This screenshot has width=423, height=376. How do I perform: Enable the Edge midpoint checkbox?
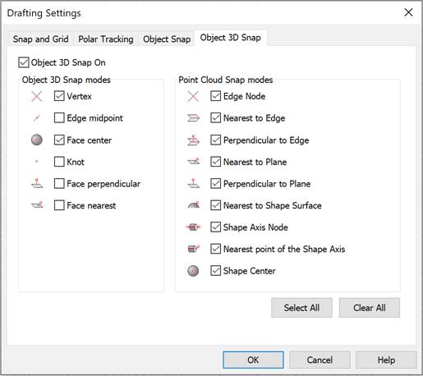(x=59, y=118)
